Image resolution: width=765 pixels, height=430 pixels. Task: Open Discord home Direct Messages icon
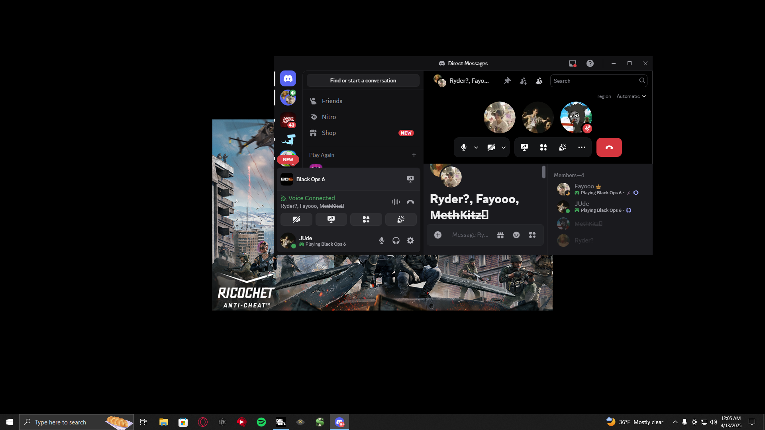(x=288, y=78)
